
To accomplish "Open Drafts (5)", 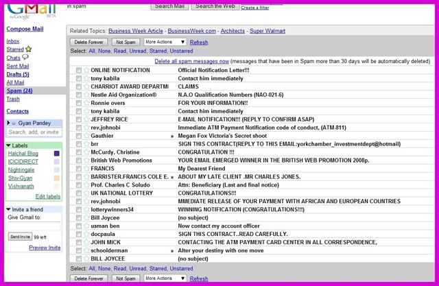I will tap(18, 74).
